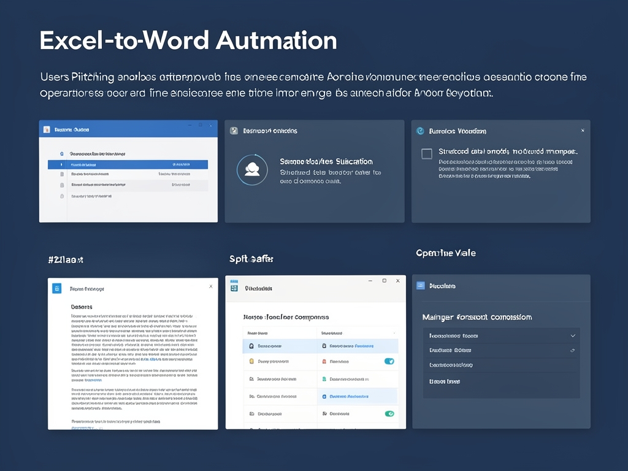Viewport: 628px width, 471px height.
Task: Switch off the green toggle in the table
Action: point(389,414)
